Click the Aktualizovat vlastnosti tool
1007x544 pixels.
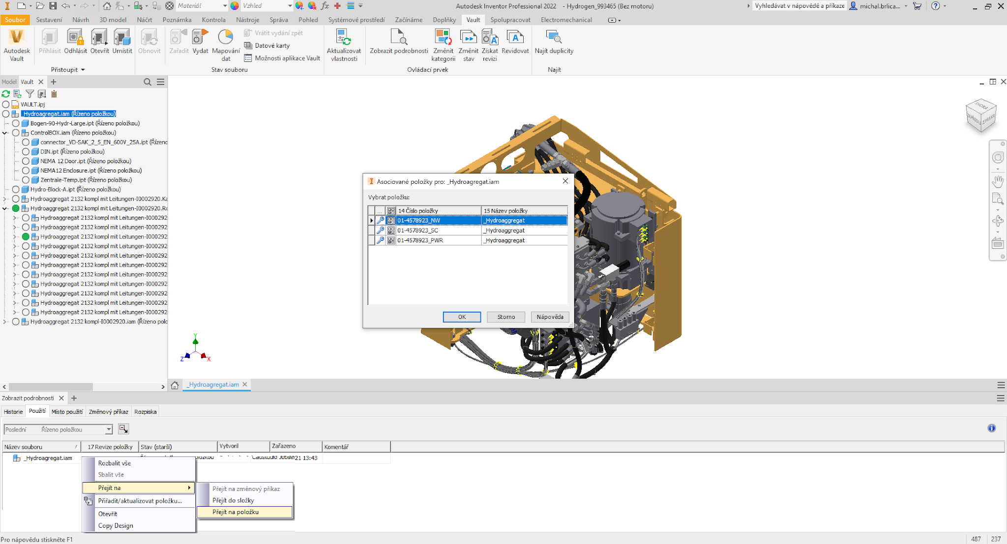click(344, 44)
